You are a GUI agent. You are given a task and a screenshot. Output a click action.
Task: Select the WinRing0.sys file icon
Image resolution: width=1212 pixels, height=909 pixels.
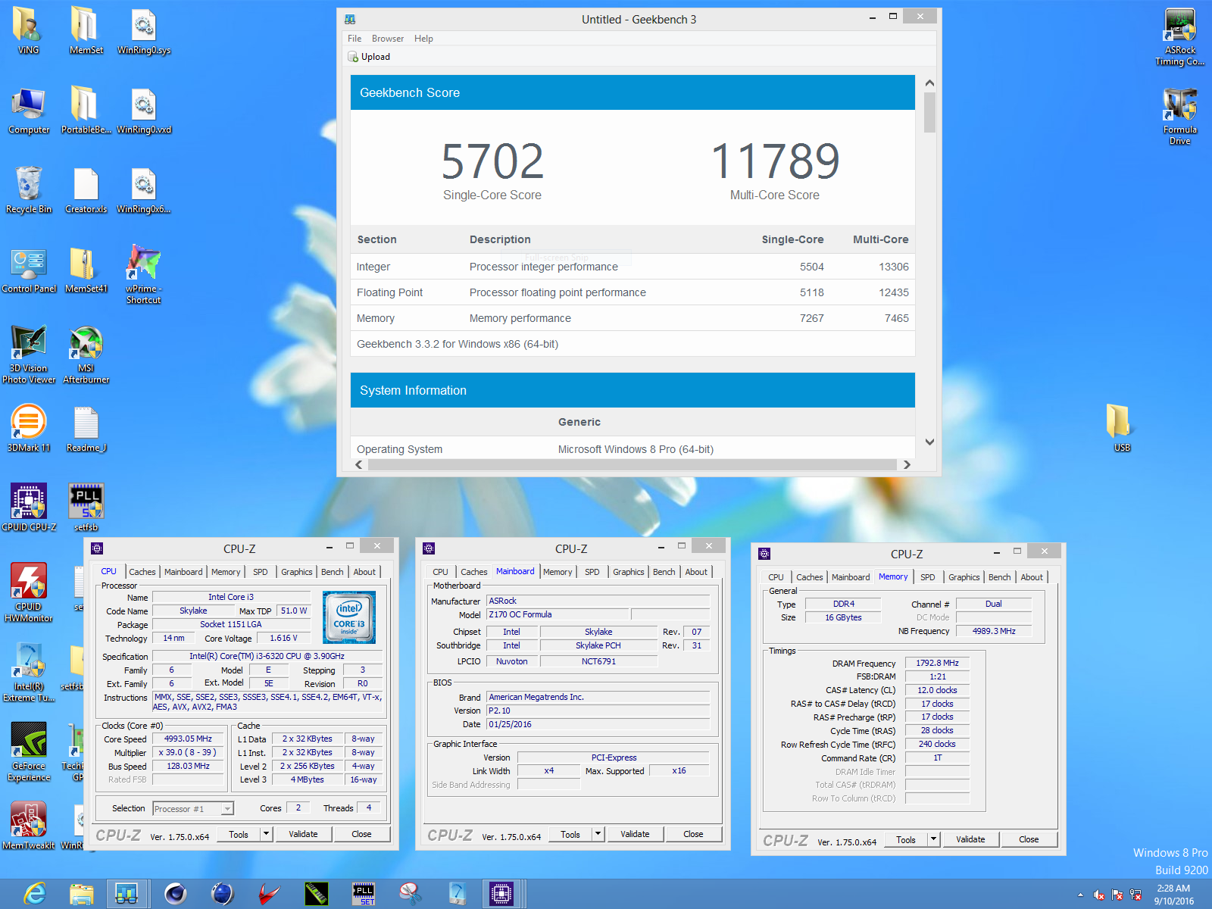[143, 30]
